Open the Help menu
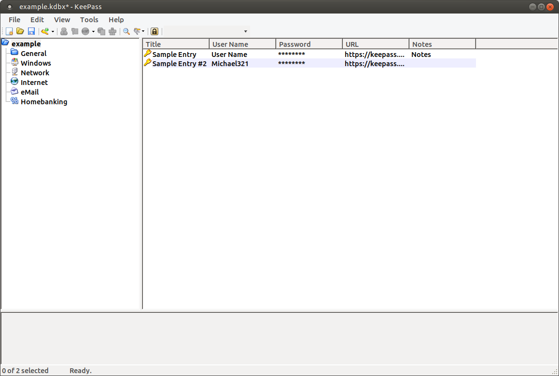This screenshot has width=559, height=376. point(116,20)
